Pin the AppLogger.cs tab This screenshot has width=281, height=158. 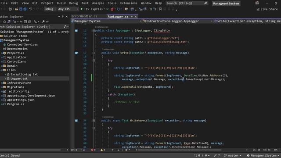[132, 17]
